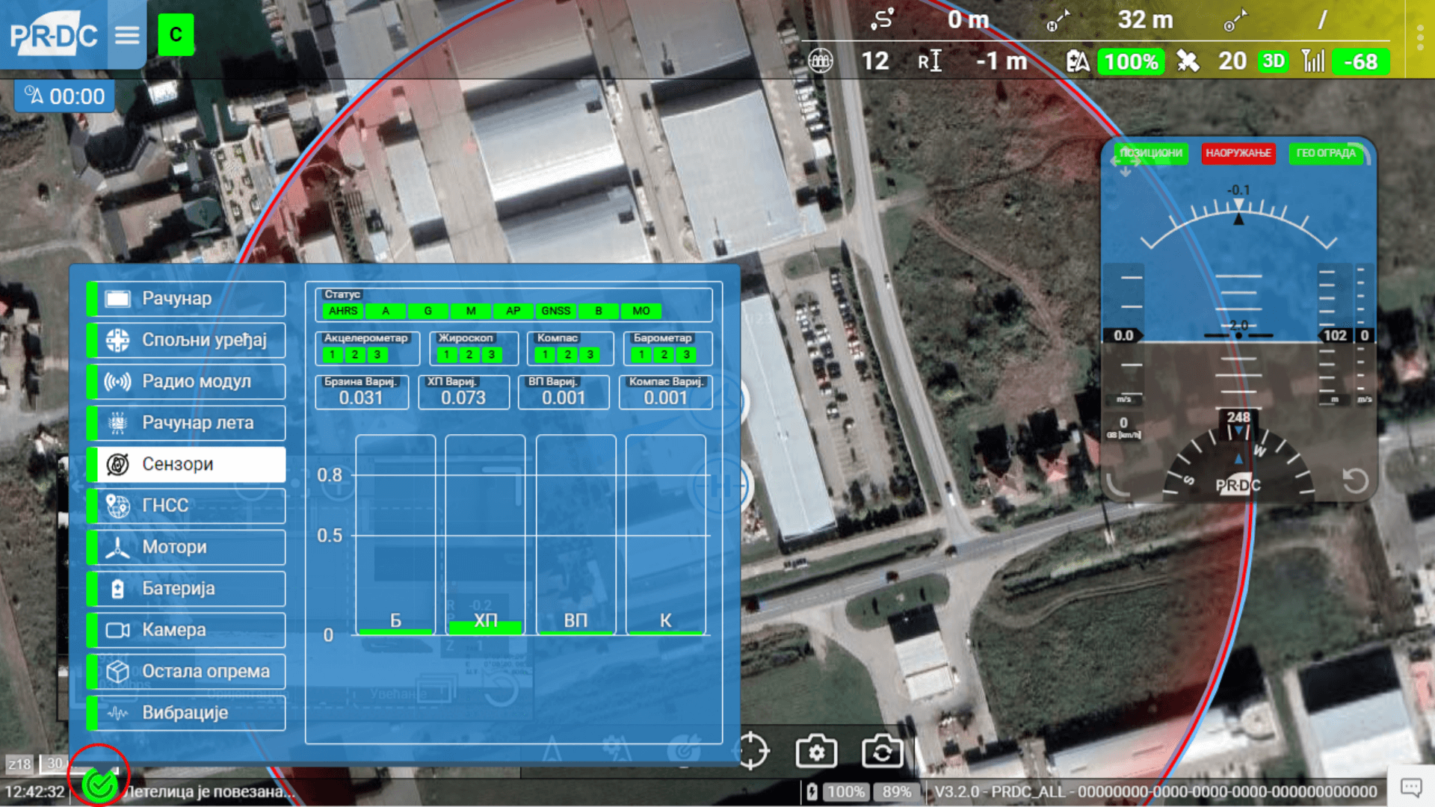The width and height of the screenshot is (1435, 807).
Task: Click the AHRS status indicator
Action: 343,311
